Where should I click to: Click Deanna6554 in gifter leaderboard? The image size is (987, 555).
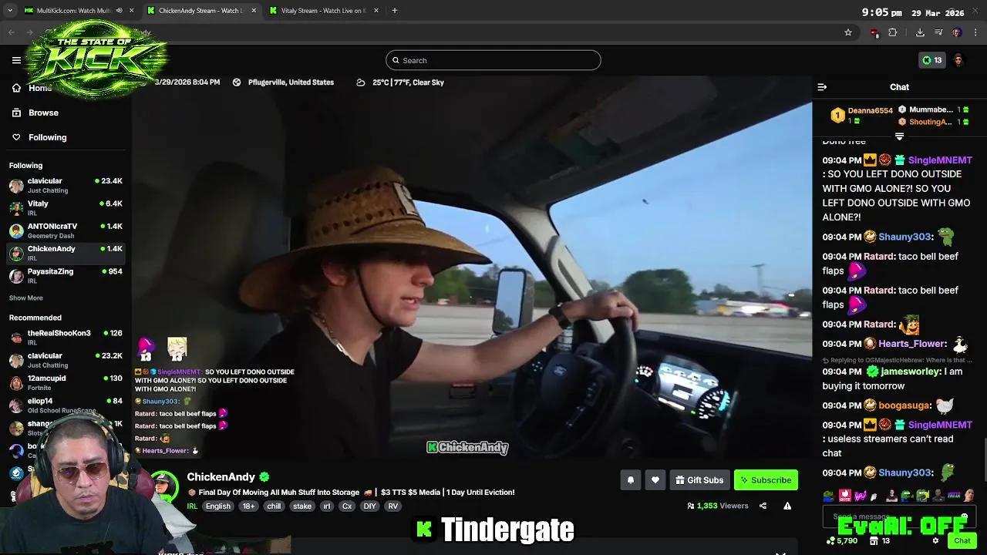pyautogui.click(x=870, y=110)
